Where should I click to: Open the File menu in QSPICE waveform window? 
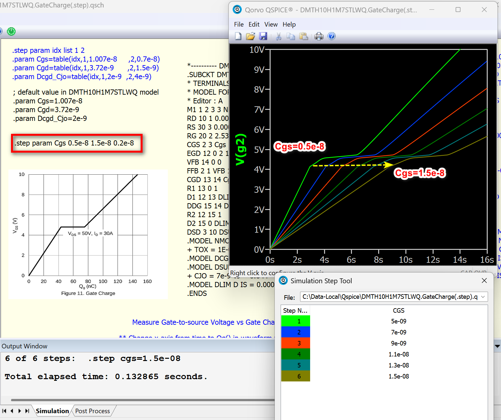pos(239,24)
